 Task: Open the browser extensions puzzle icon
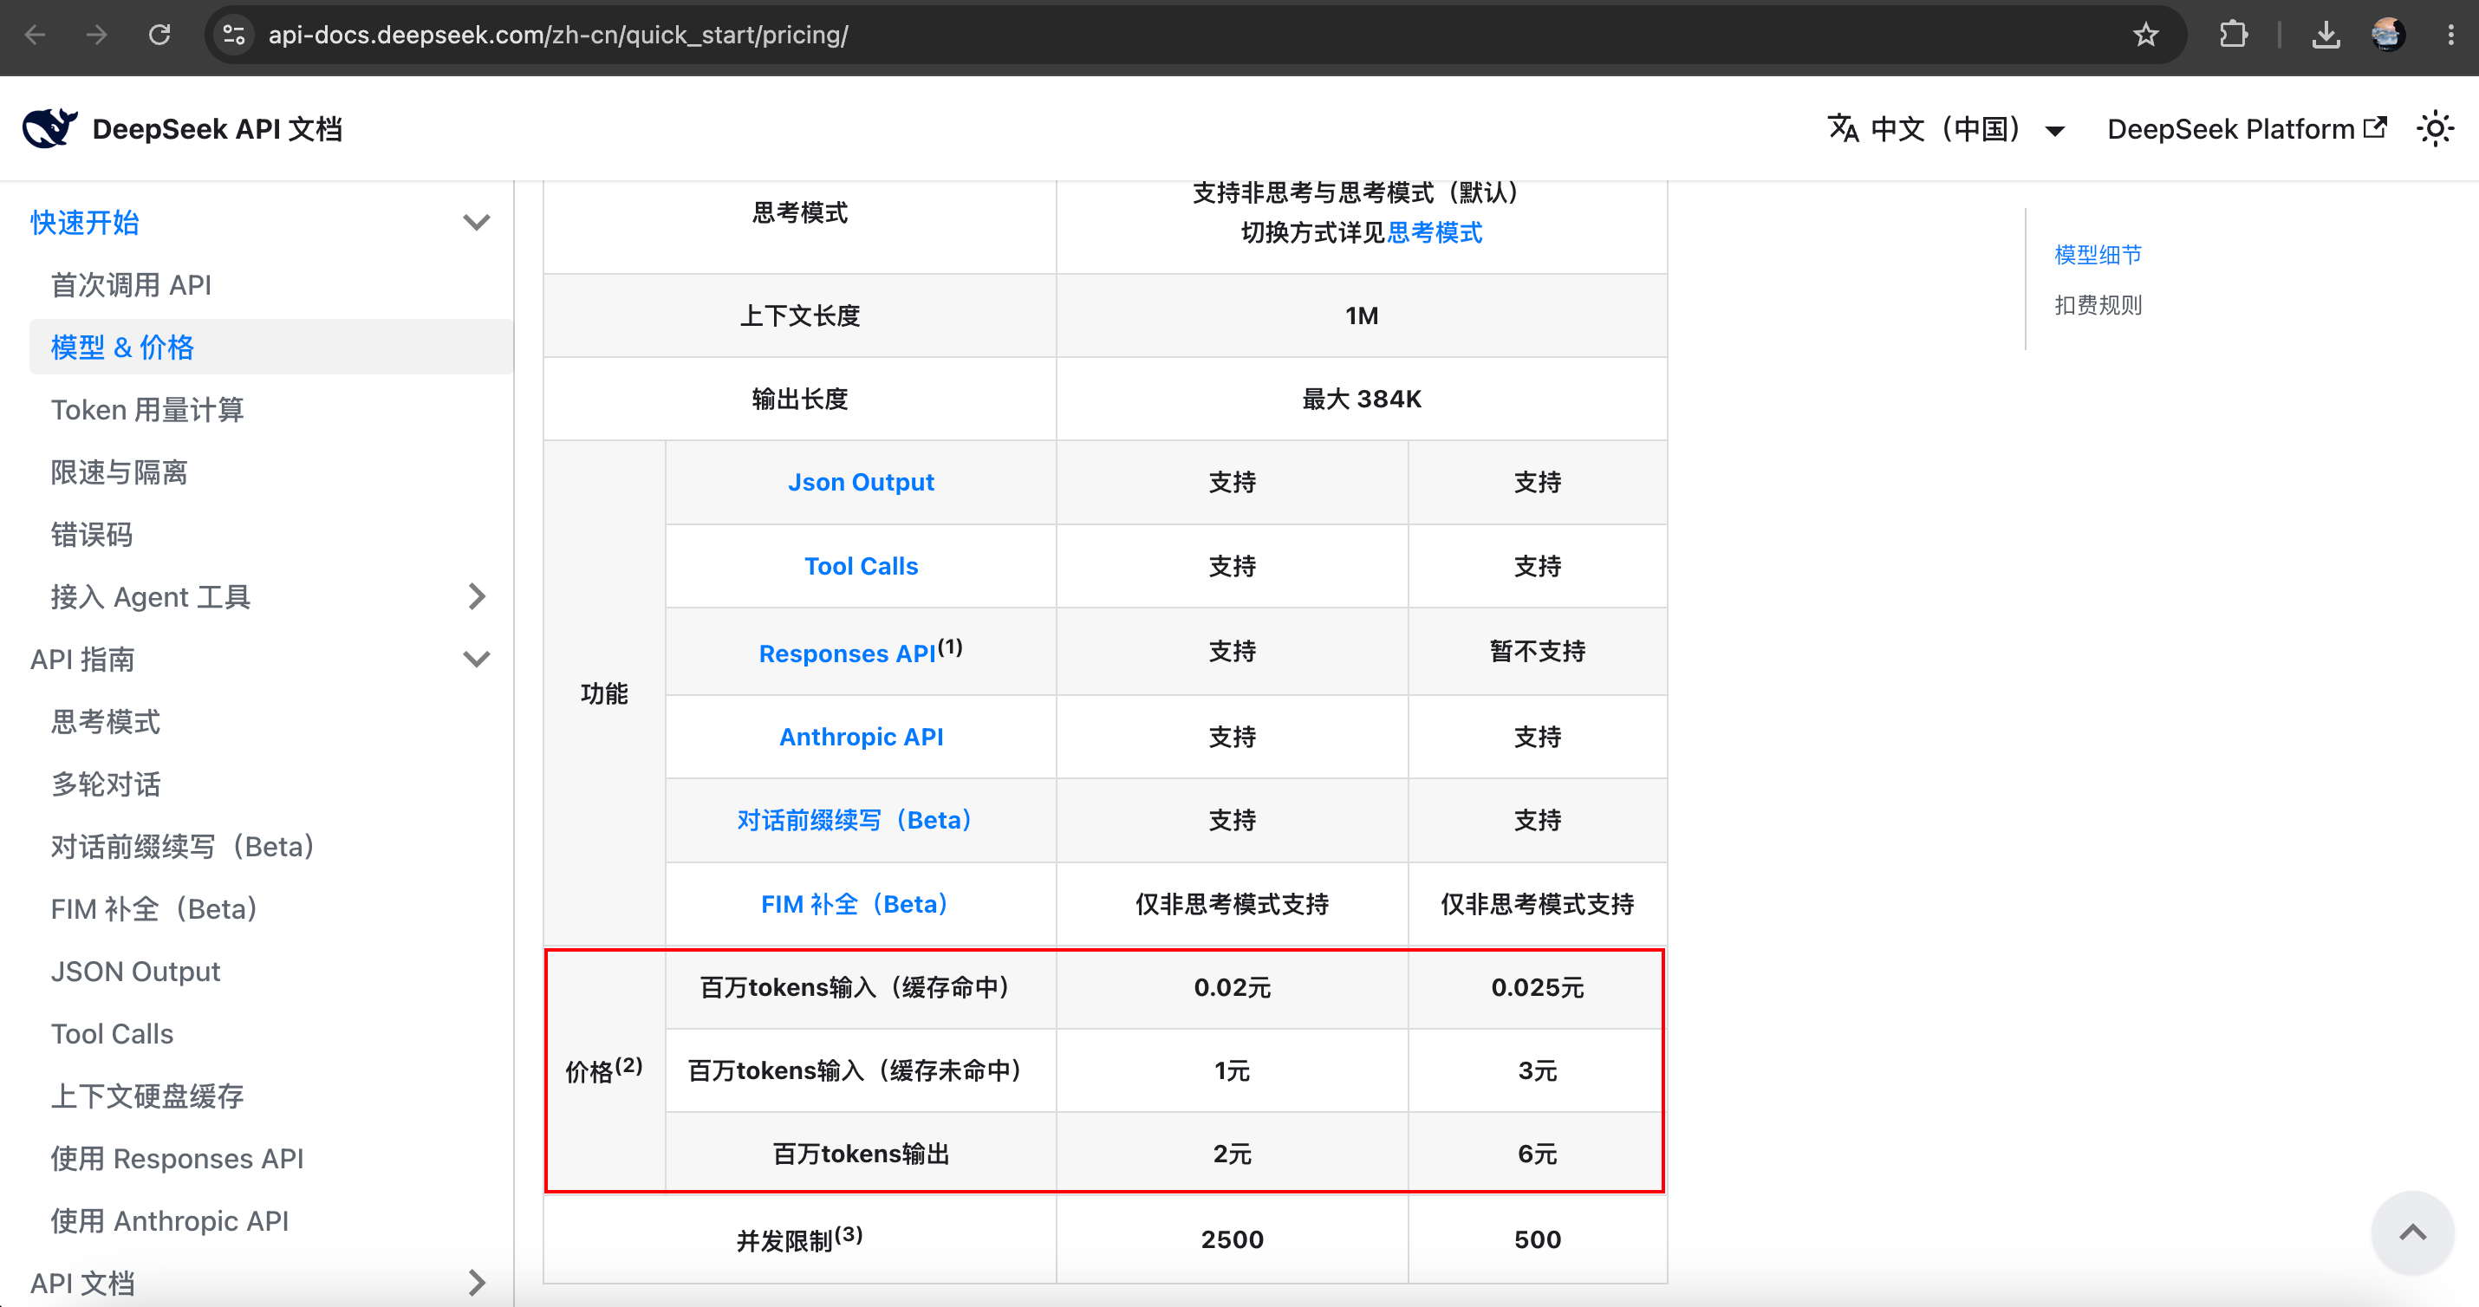(2234, 36)
